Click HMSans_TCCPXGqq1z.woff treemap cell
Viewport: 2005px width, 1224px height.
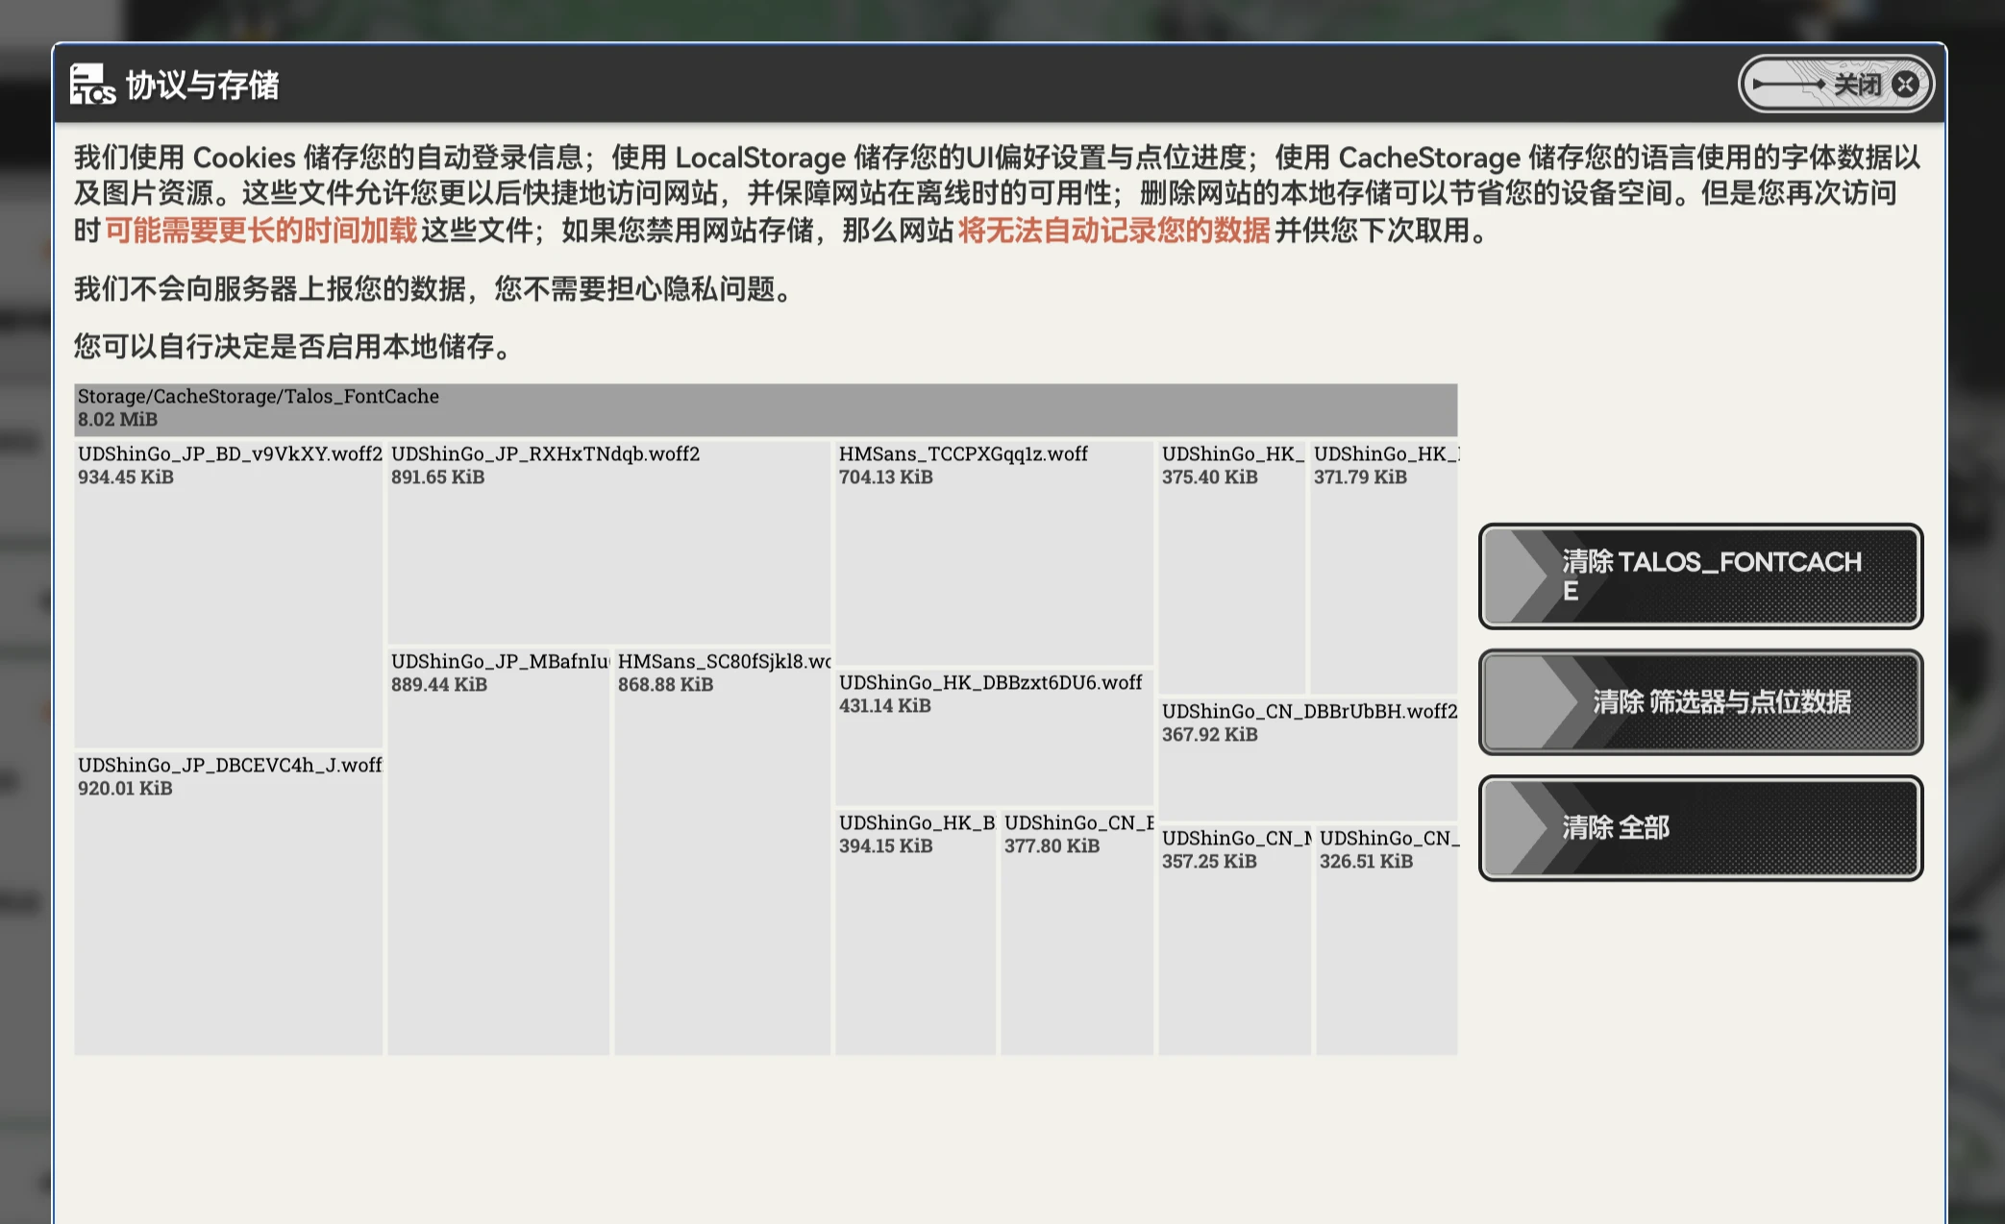tap(994, 552)
